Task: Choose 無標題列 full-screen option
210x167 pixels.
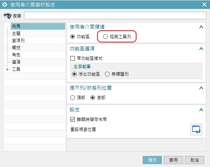Action: [x=107, y=74]
